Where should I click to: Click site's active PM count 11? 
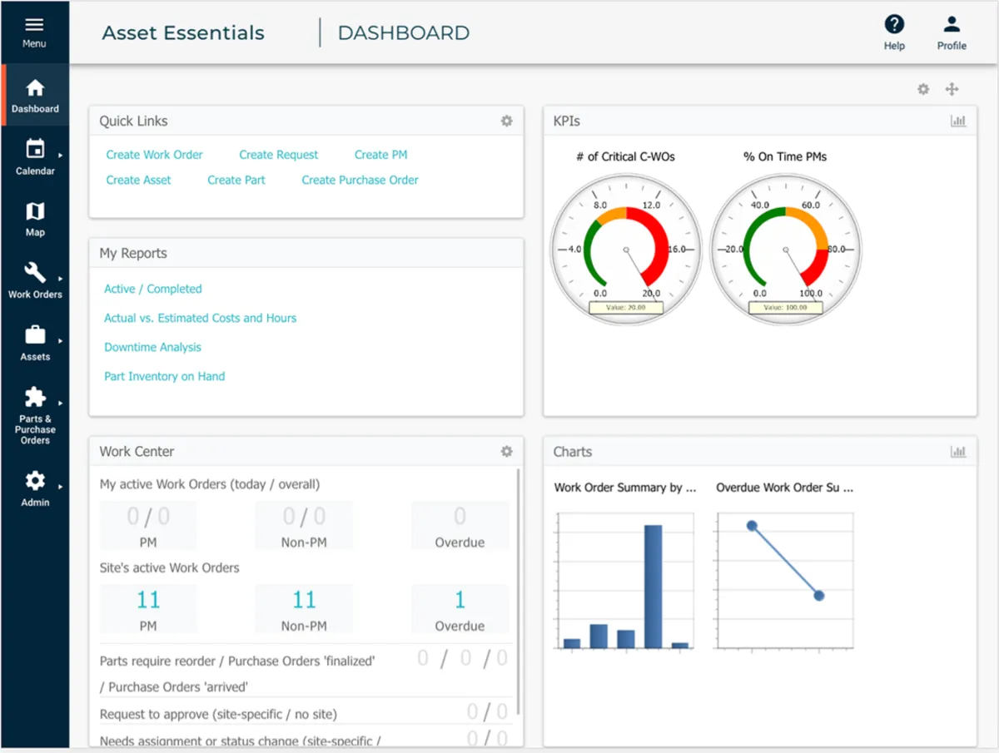click(x=148, y=600)
